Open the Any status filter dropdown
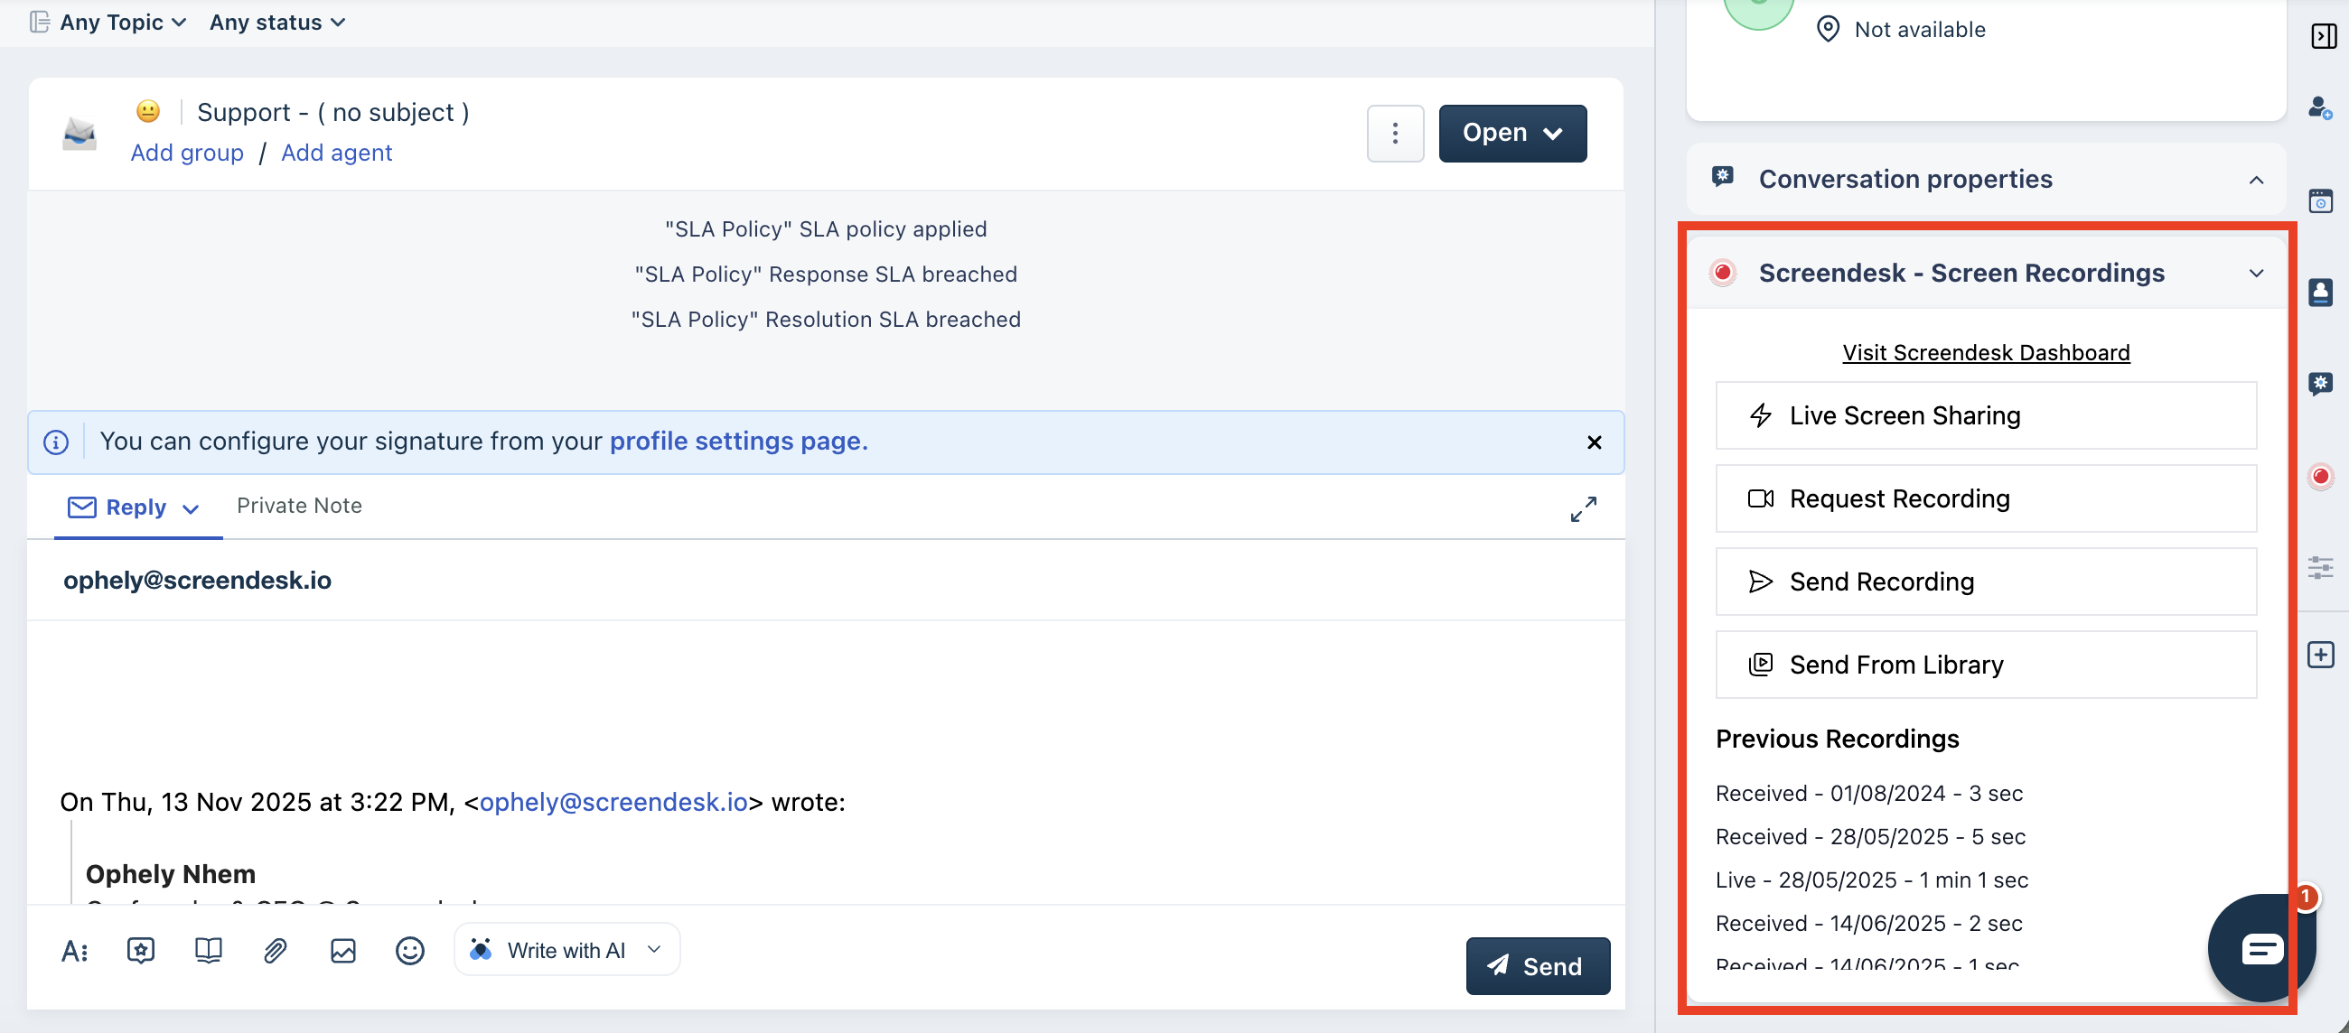 click(x=276, y=22)
